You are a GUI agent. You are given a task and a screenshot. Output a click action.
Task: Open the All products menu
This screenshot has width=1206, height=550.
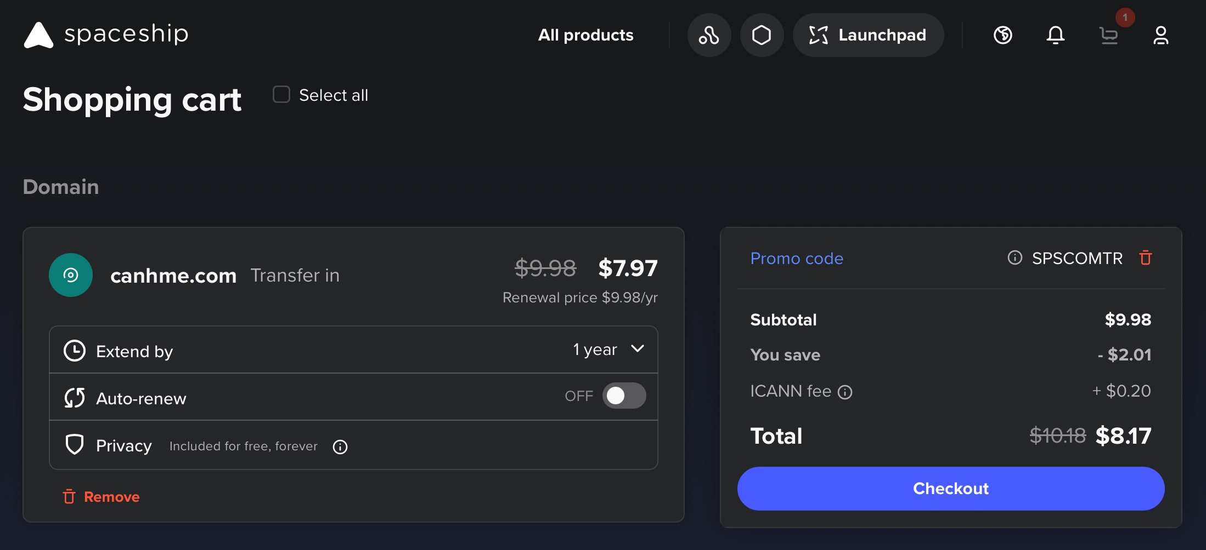[585, 35]
